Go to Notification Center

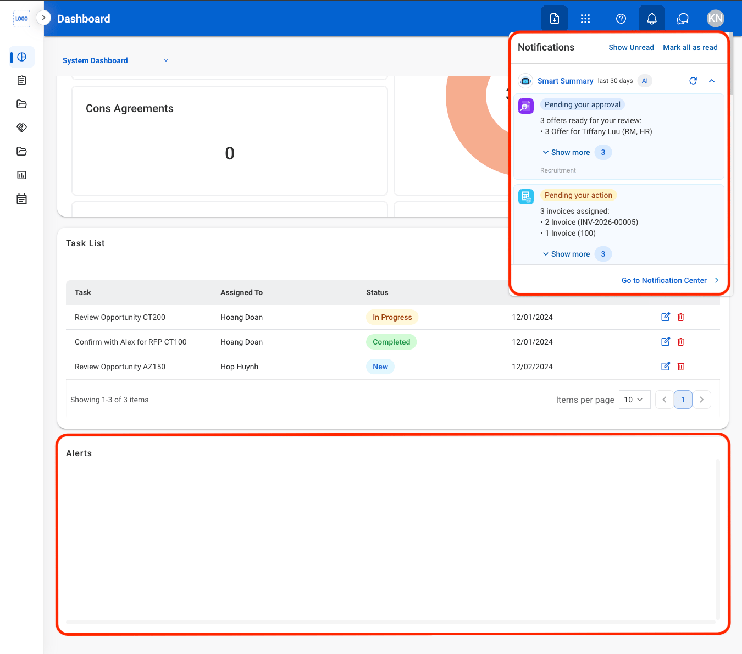(x=670, y=280)
